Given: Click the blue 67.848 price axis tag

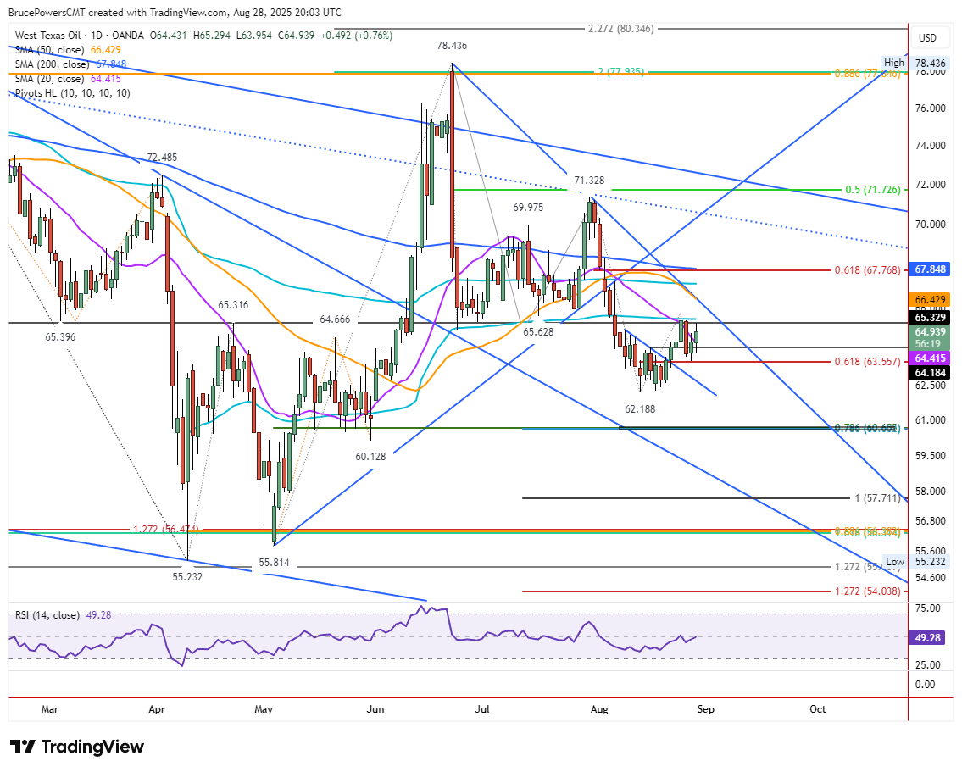Looking at the screenshot, I should click(x=930, y=269).
